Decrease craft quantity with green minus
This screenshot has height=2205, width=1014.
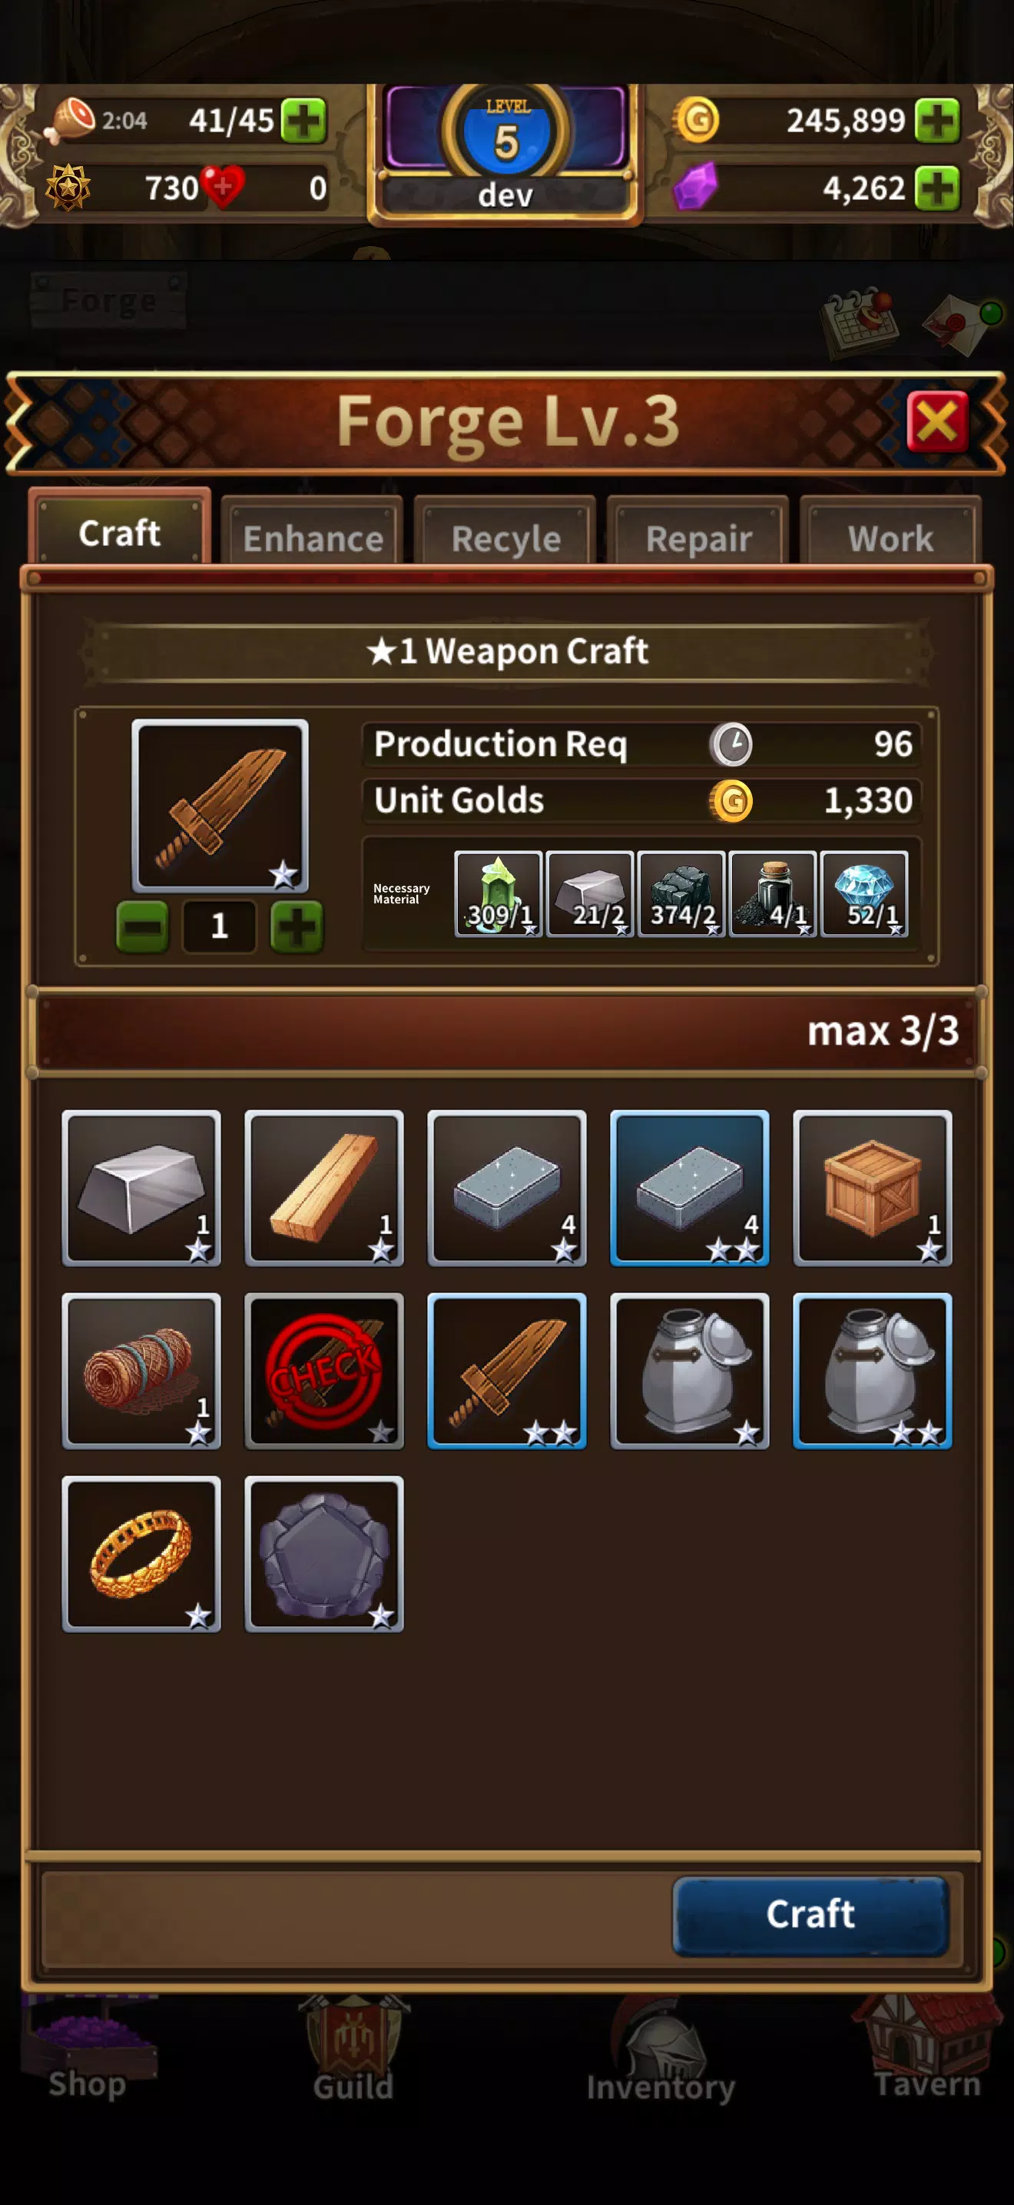tap(142, 926)
